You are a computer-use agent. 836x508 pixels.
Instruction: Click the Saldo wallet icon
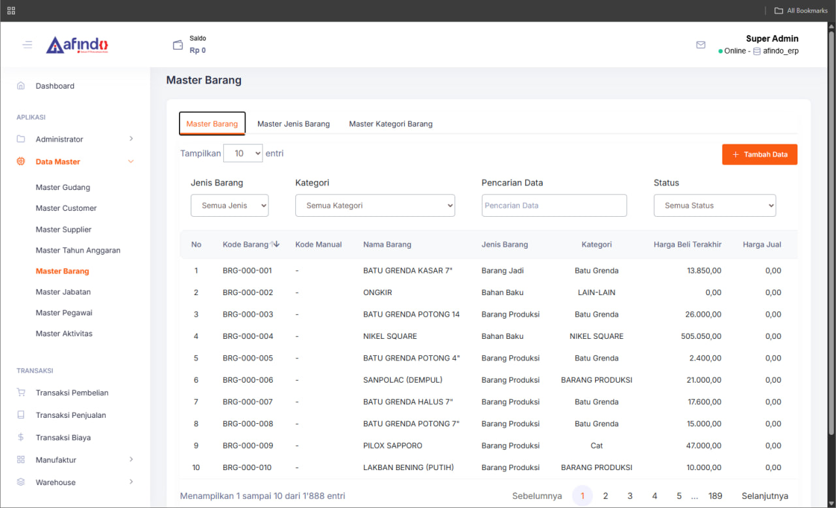(x=178, y=45)
